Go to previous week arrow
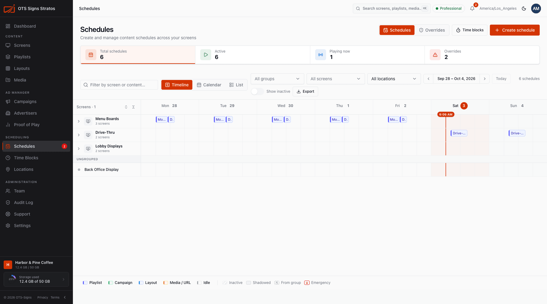The width and height of the screenshot is (547, 304). click(428, 79)
